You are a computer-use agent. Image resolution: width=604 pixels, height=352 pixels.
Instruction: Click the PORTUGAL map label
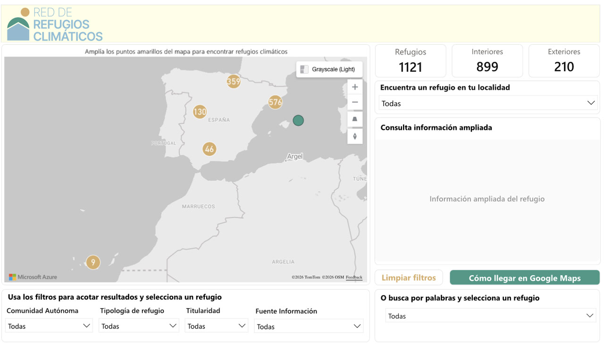(163, 143)
